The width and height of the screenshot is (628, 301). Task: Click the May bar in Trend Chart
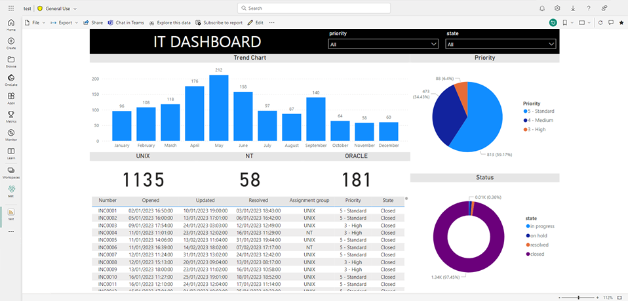point(218,108)
